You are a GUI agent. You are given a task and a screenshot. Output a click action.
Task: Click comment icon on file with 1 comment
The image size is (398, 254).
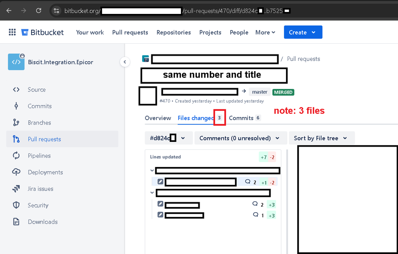(256, 215)
